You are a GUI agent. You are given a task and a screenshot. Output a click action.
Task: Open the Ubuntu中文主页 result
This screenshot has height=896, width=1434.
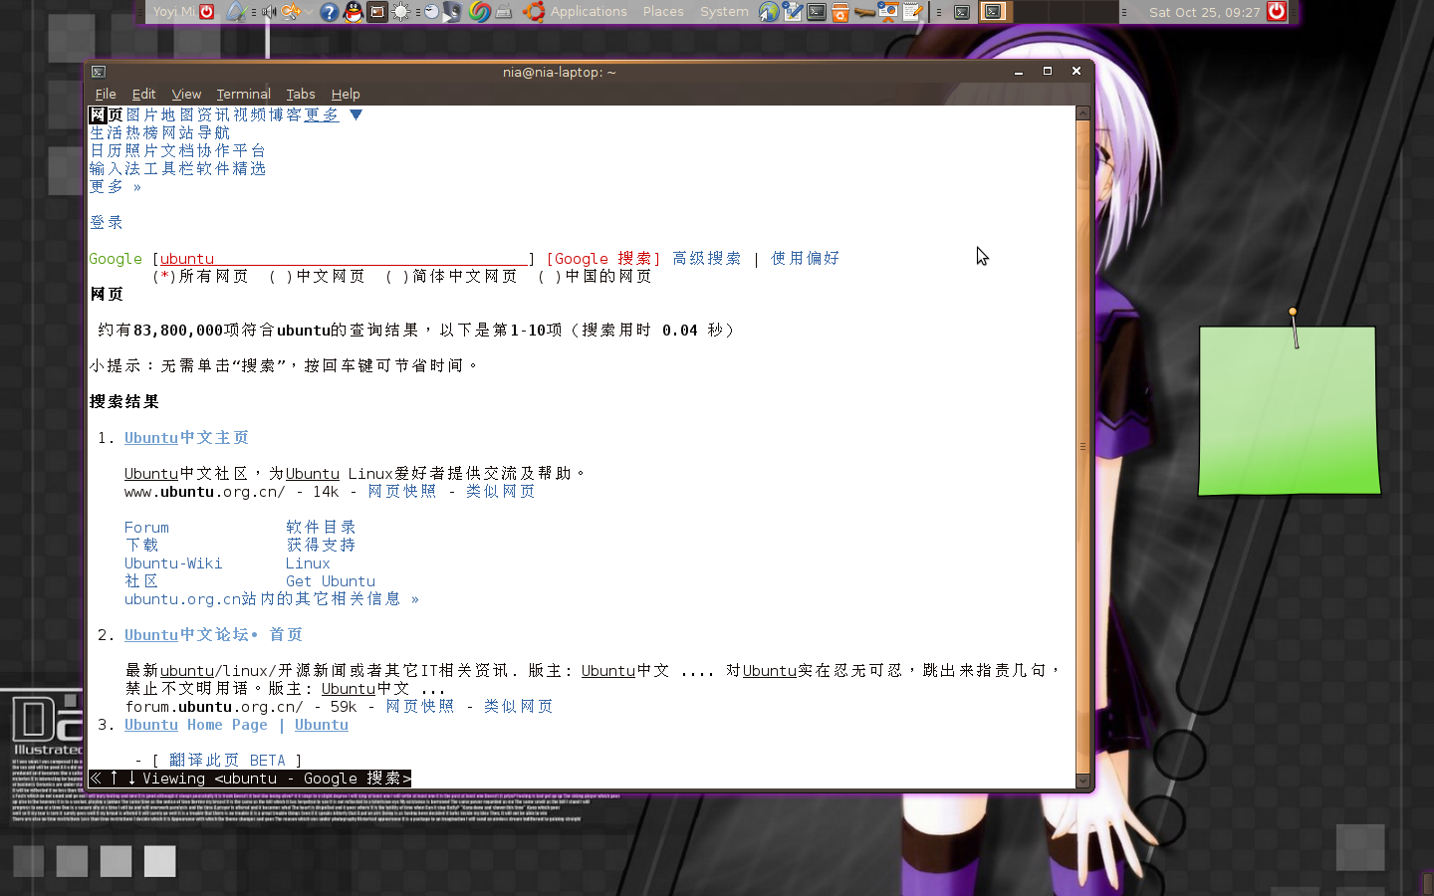[x=186, y=438]
